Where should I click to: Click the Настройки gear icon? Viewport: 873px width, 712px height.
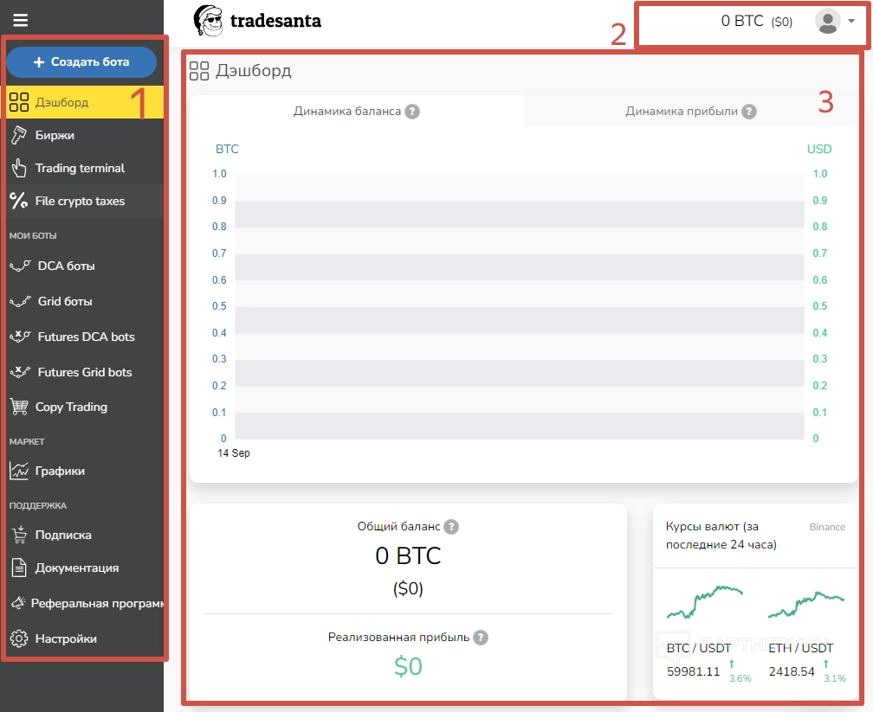19,638
